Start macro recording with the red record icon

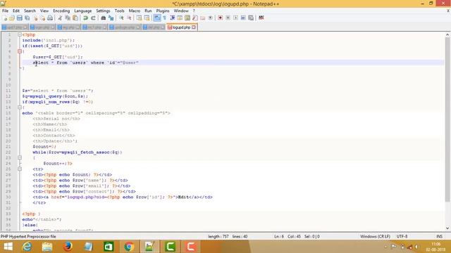(220, 18)
